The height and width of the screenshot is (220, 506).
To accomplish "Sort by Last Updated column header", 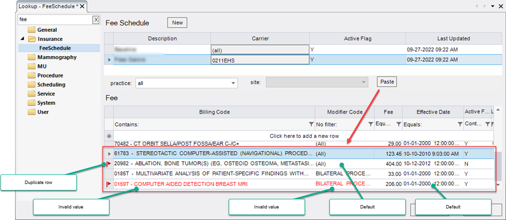I will point(453,38).
